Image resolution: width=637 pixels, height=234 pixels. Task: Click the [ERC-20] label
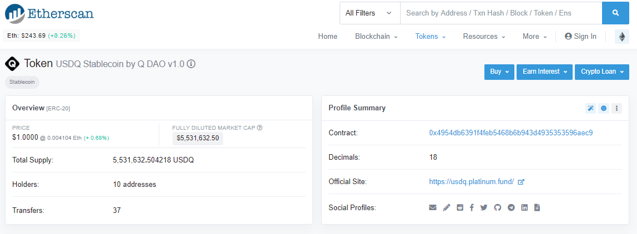[59, 109]
